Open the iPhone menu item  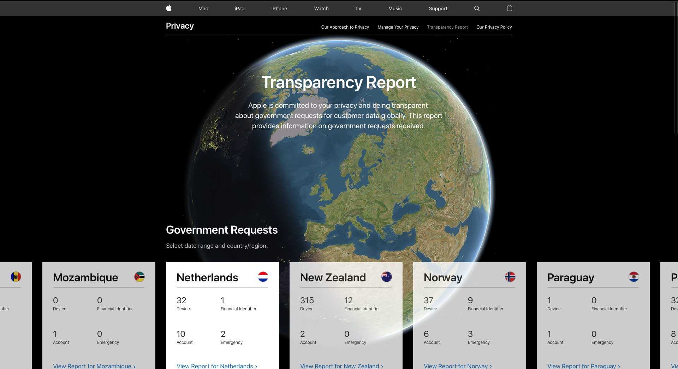tap(279, 8)
